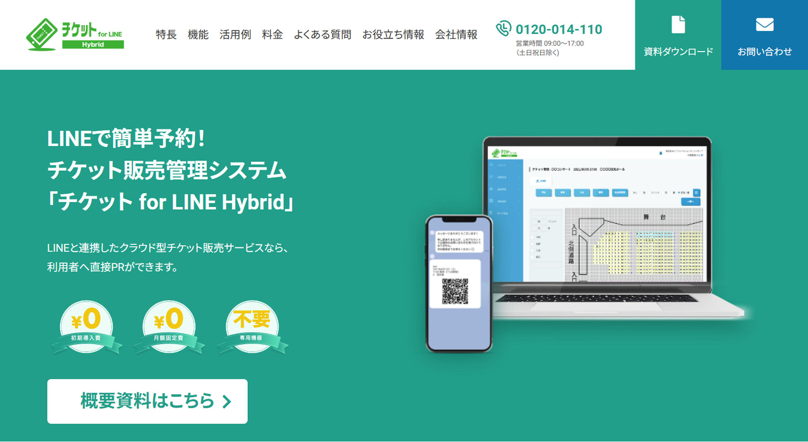808x442 pixels.
Task: Click the phone number 0120-014-110
Action: (559, 29)
